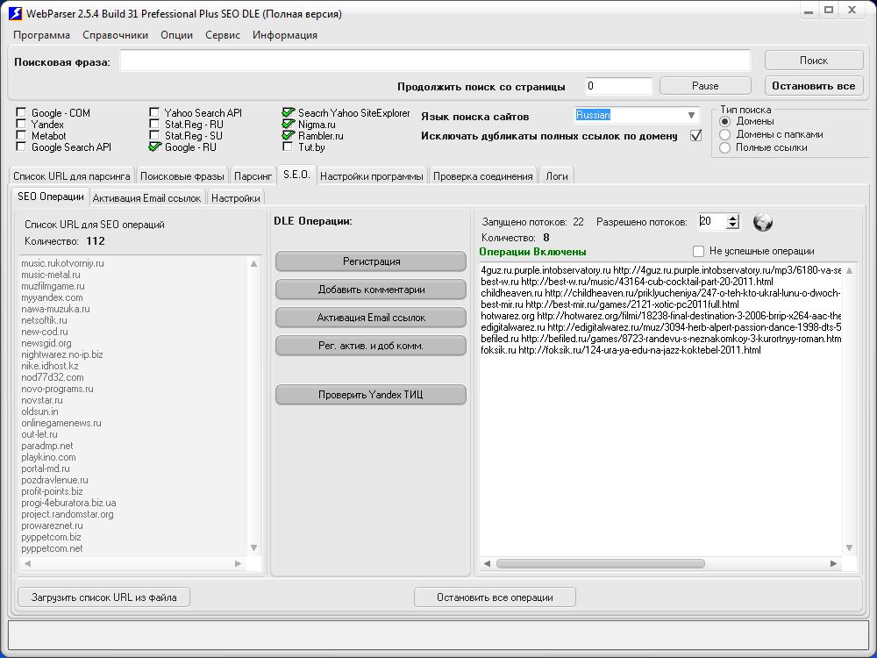Enable Google Search API checkbox
This screenshot has width=877, height=658.
(x=21, y=147)
